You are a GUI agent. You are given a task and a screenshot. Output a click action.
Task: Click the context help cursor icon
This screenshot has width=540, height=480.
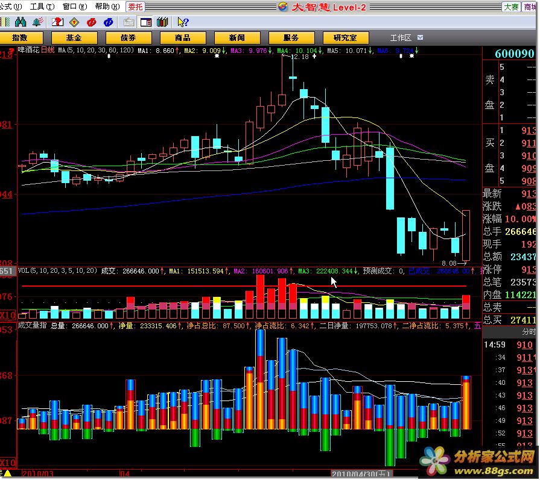(183, 22)
